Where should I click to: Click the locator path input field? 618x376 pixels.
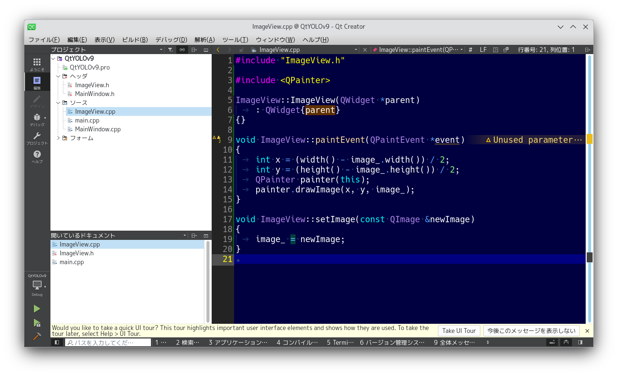point(108,343)
